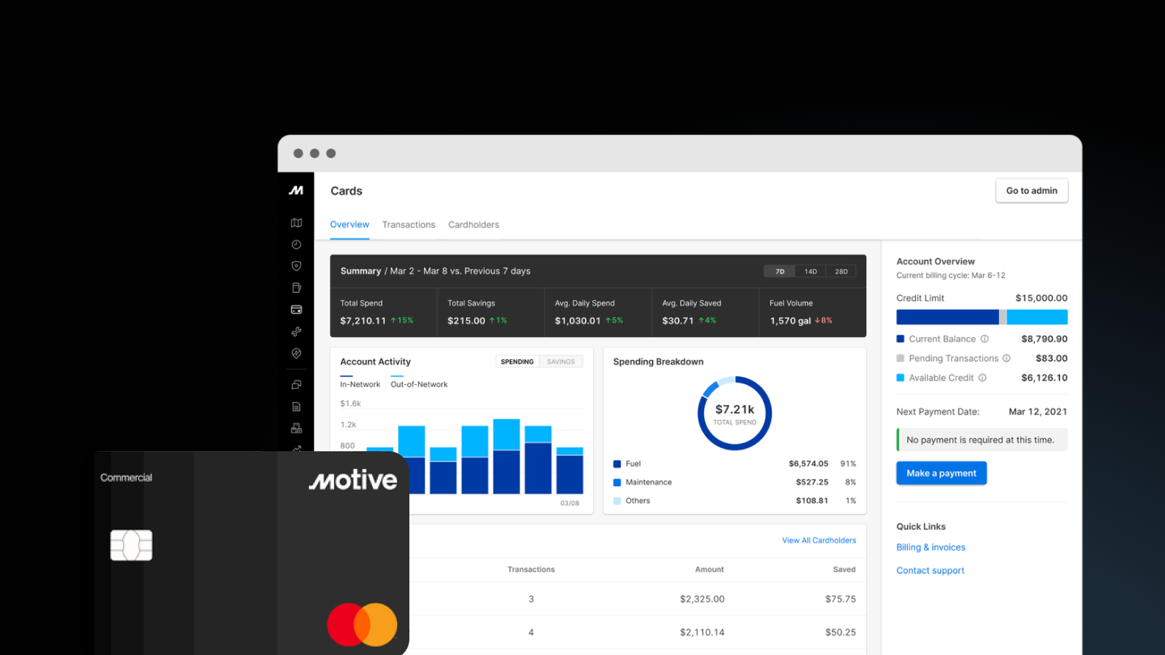The height and width of the screenshot is (655, 1165).
Task: Switch to the Cardholders tab
Action: pos(473,225)
